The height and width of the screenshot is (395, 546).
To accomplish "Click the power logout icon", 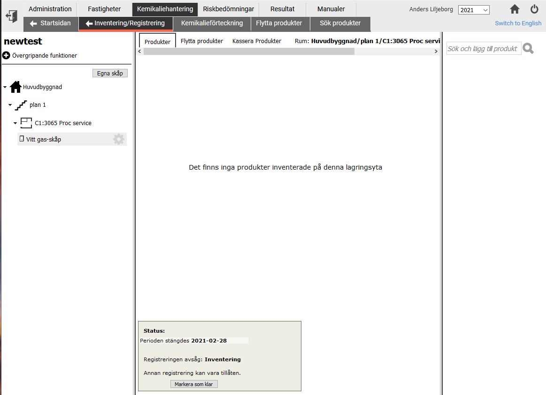I will click(534, 9).
